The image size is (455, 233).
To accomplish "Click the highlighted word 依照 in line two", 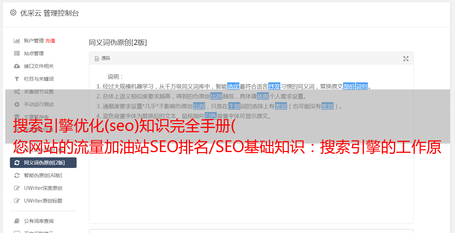I will click(x=263, y=96).
